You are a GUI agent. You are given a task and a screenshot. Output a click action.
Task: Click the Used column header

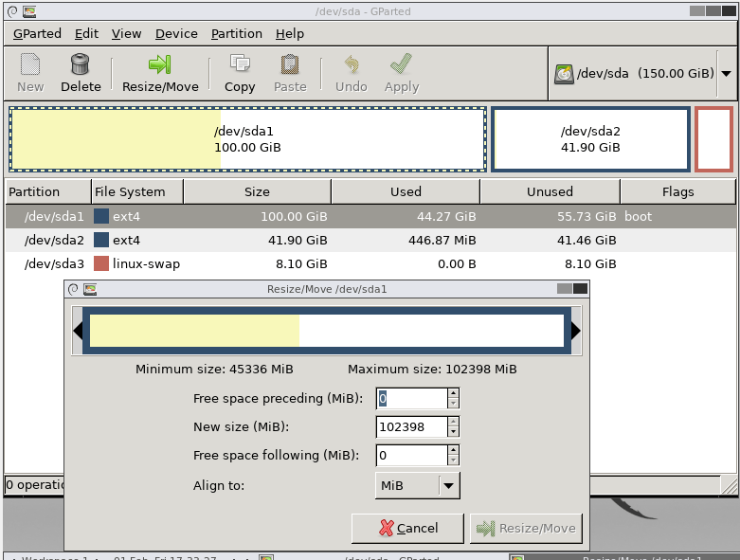pyautogui.click(x=406, y=192)
